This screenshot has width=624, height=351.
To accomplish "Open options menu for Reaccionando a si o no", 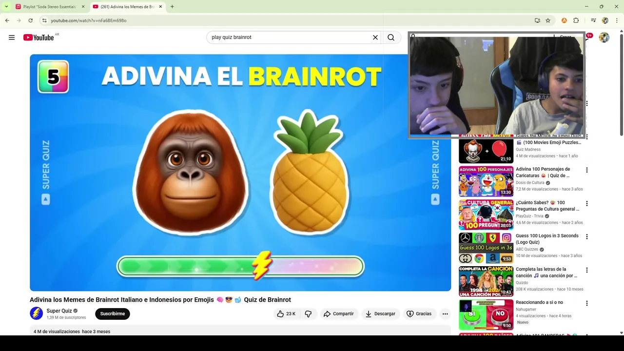I will pos(587,303).
